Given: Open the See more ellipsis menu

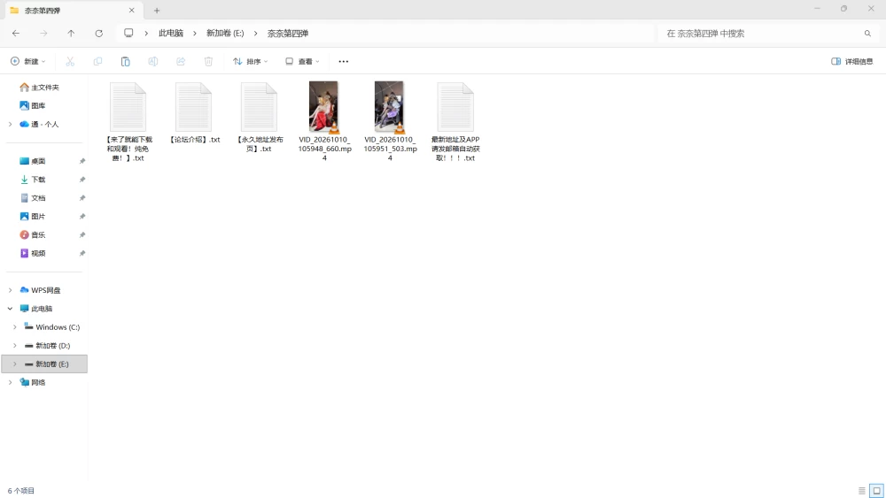Looking at the screenshot, I should coord(344,61).
